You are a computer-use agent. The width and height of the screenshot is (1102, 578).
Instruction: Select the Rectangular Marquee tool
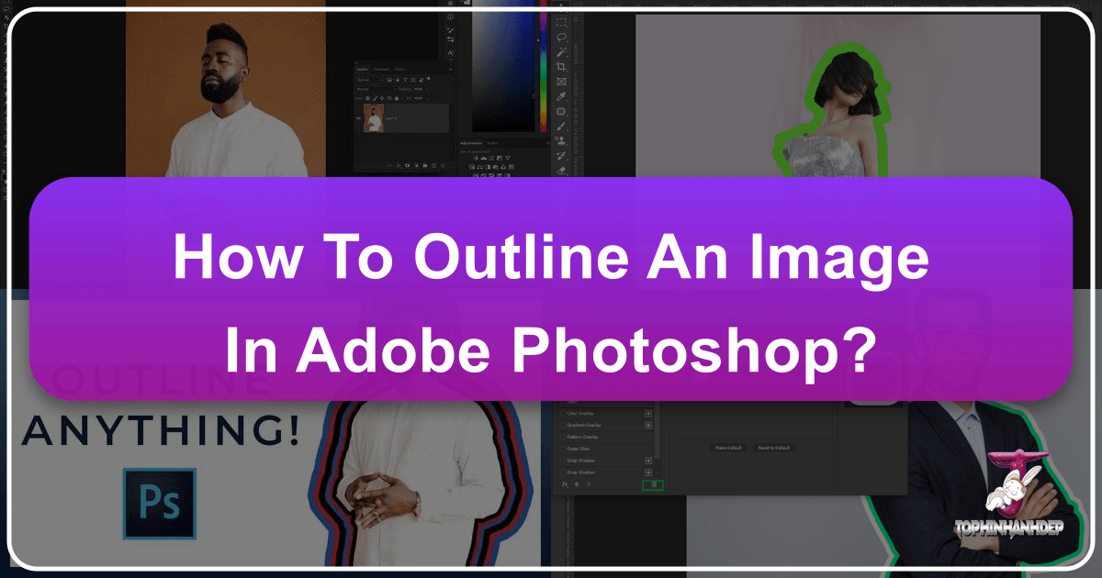562,21
